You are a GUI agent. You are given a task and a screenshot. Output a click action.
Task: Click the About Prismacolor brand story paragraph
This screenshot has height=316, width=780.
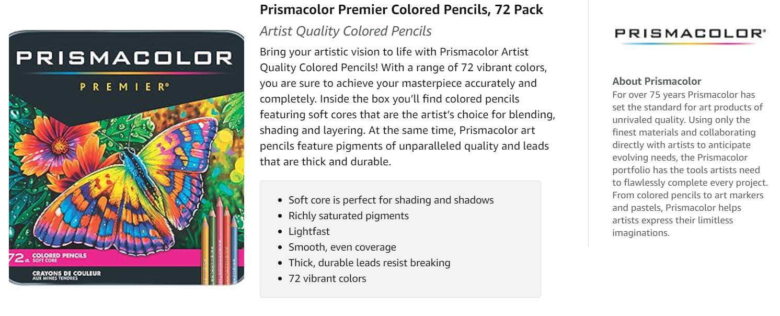point(690,164)
